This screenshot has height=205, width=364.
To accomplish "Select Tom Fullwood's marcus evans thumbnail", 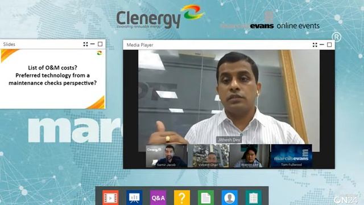I will pyautogui.click(x=291, y=156).
